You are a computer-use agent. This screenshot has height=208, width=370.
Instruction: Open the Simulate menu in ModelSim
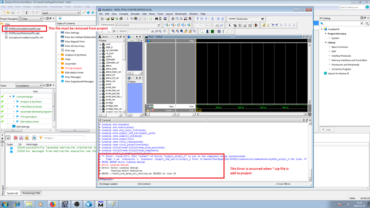[135, 14]
